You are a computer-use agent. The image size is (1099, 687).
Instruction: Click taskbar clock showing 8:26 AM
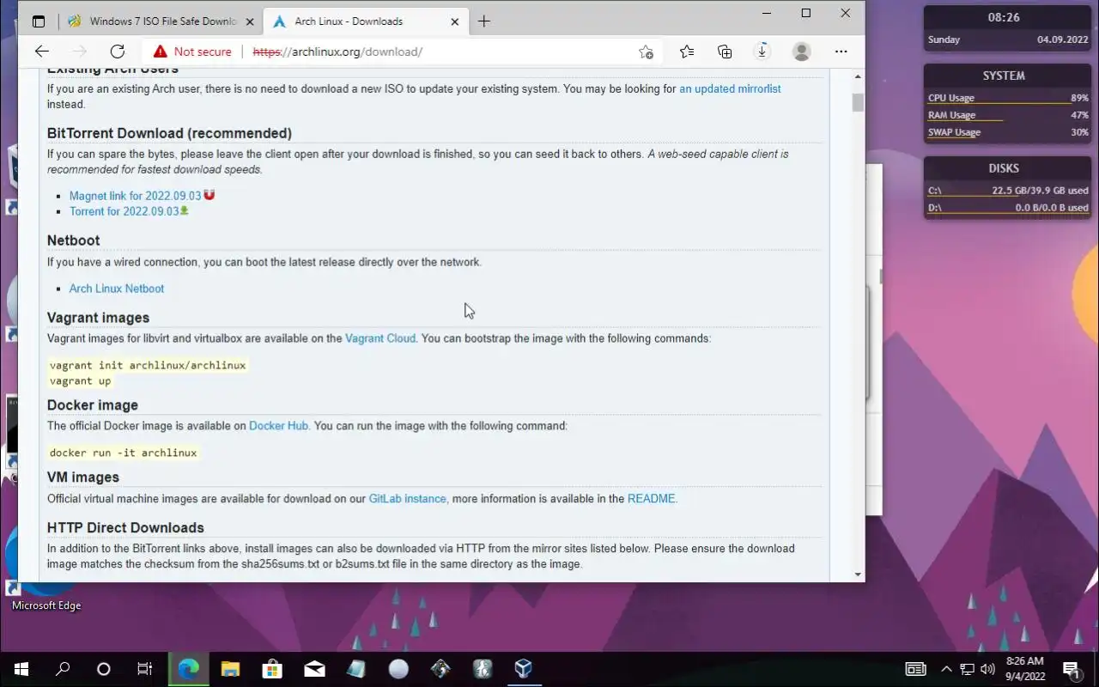tap(1023, 669)
